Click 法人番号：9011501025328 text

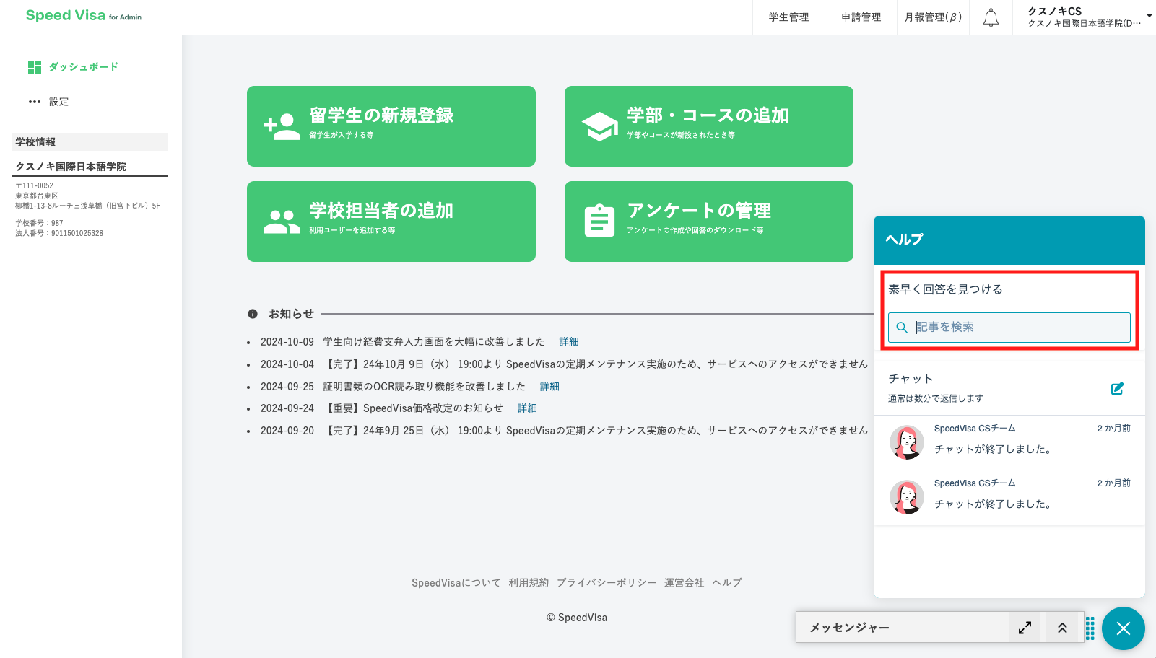pyautogui.click(x=59, y=234)
